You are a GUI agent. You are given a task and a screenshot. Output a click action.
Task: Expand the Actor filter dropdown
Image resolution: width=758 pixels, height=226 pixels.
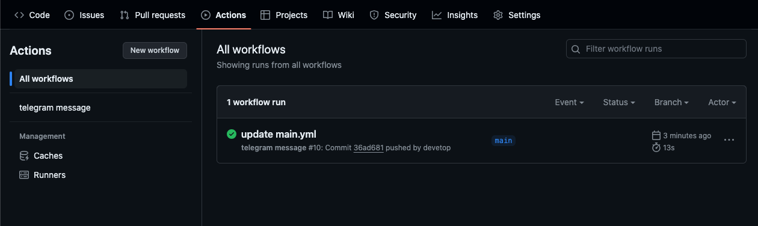pos(722,102)
